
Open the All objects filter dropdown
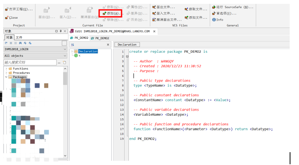[35, 56]
